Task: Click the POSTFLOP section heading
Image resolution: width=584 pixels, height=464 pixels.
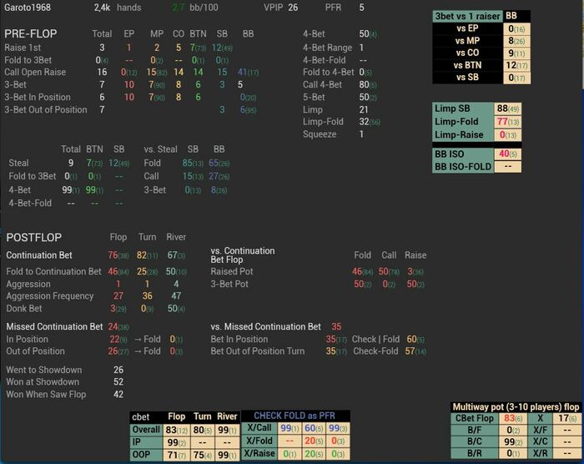Action: (x=34, y=238)
